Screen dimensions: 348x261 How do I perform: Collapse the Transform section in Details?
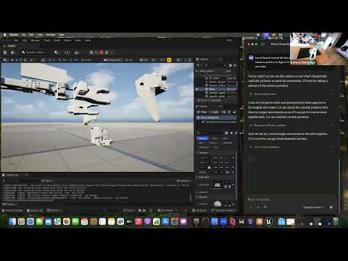[x=197, y=152]
